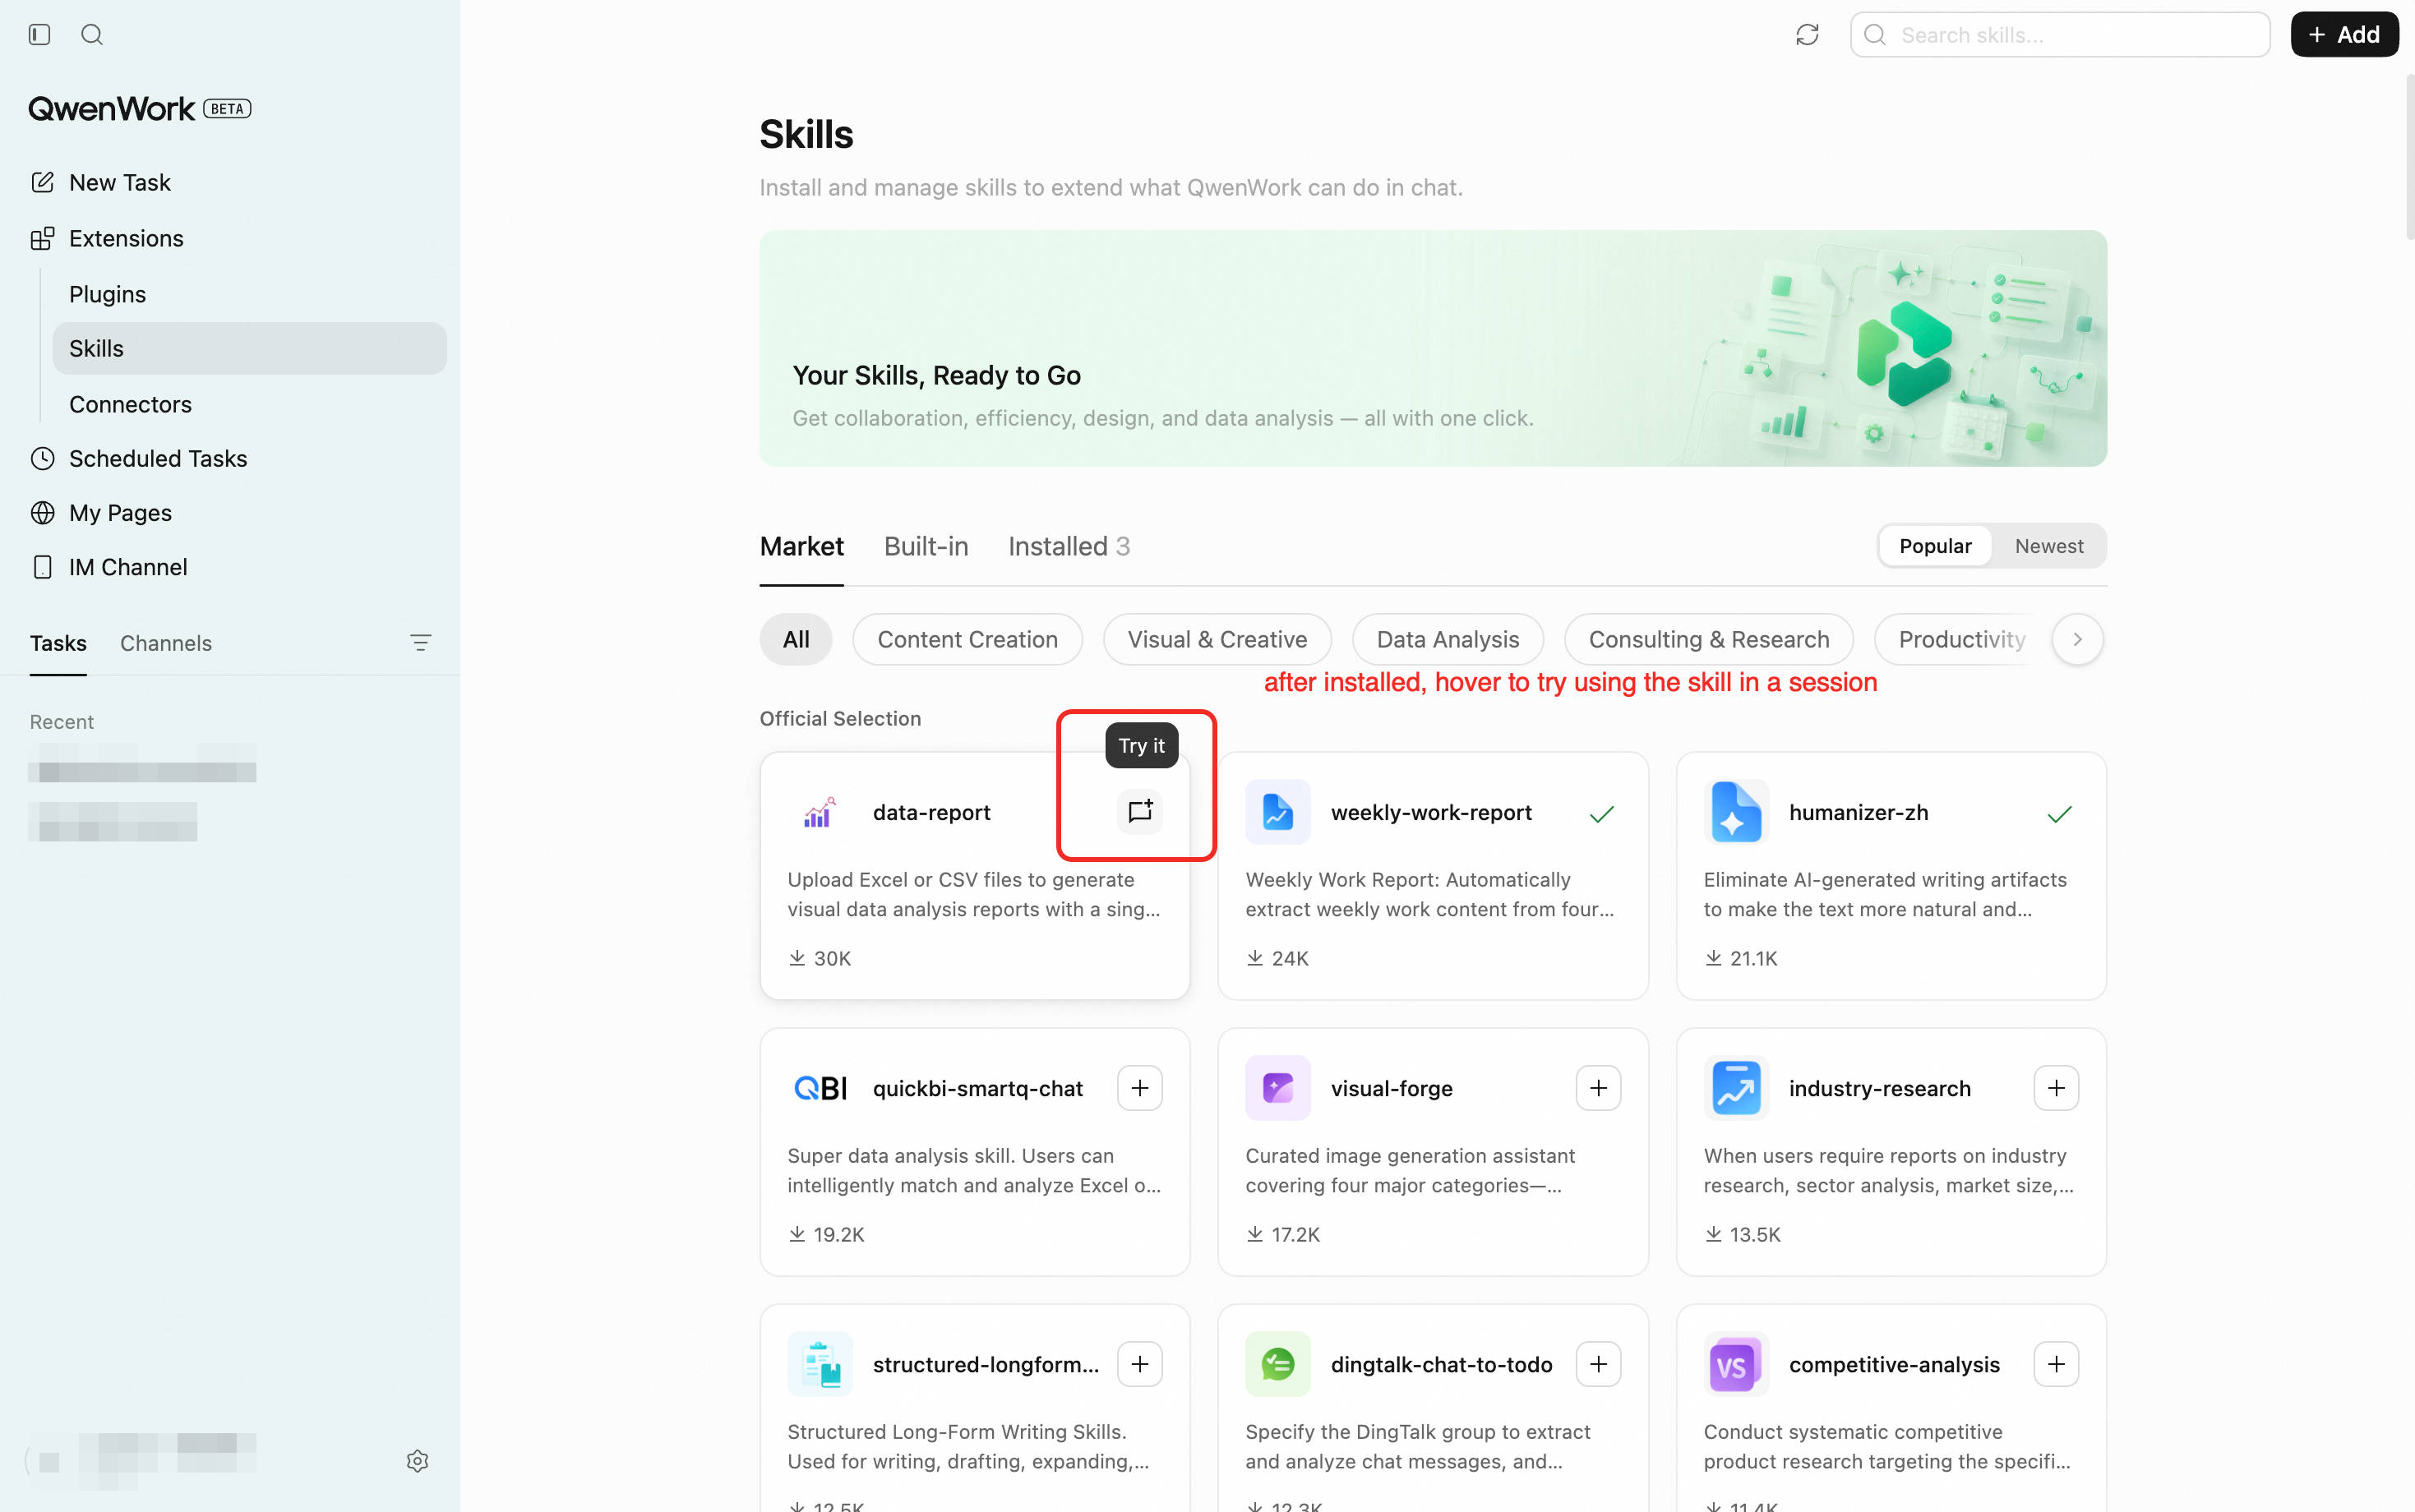Image resolution: width=2415 pixels, height=1512 pixels.
Task: Click the weekly-work-report skill icon
Action: point(1278,812)
